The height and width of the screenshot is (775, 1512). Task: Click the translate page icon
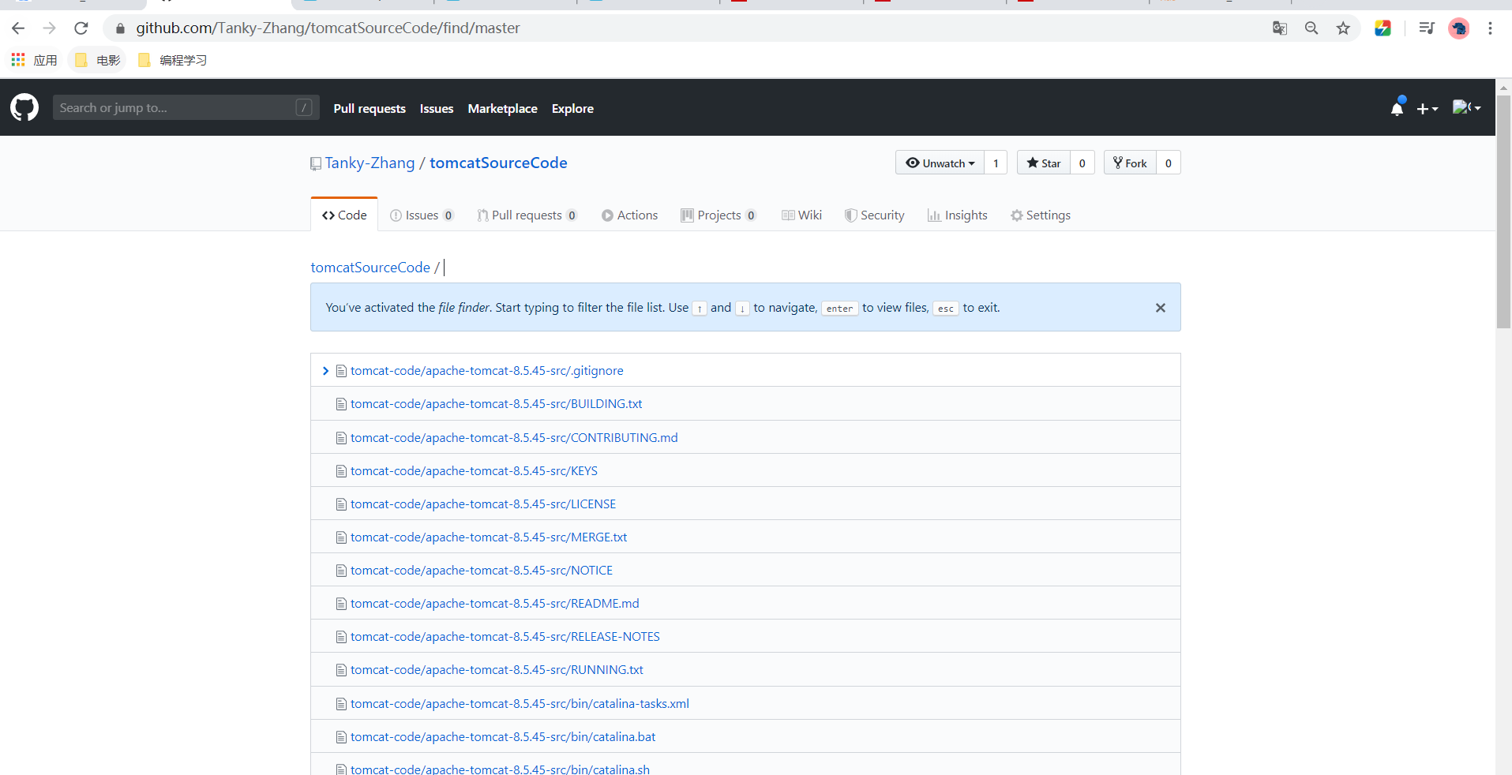coord(1280,28)
